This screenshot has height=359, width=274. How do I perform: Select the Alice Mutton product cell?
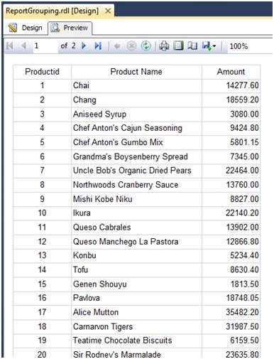(136, 312)
